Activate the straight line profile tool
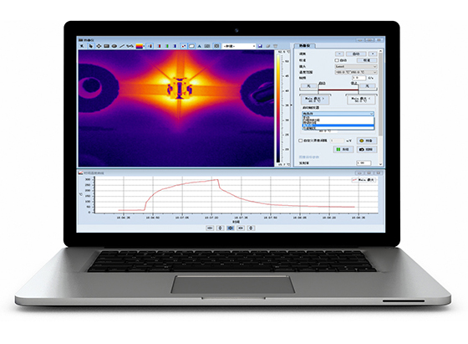The image size is (468, 344). (x=122, y=46)
